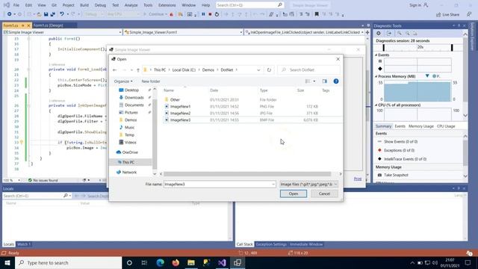Click the Pause debugging icon in toolbar
The height and width of the screenshot is (269, 478).
203,14
